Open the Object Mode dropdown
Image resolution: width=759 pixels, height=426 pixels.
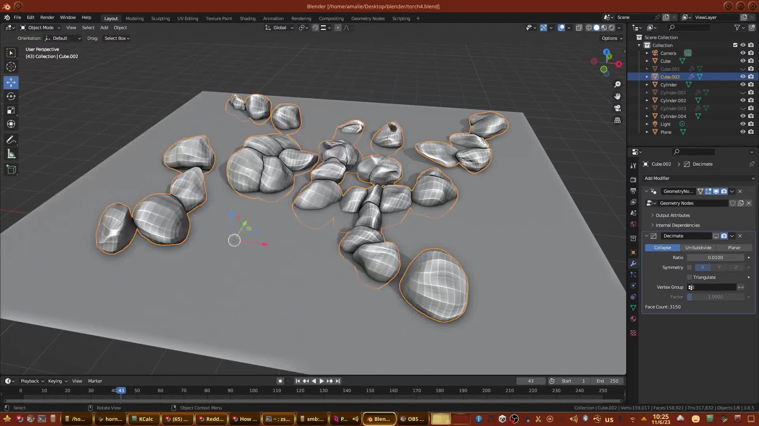[41, 28]
